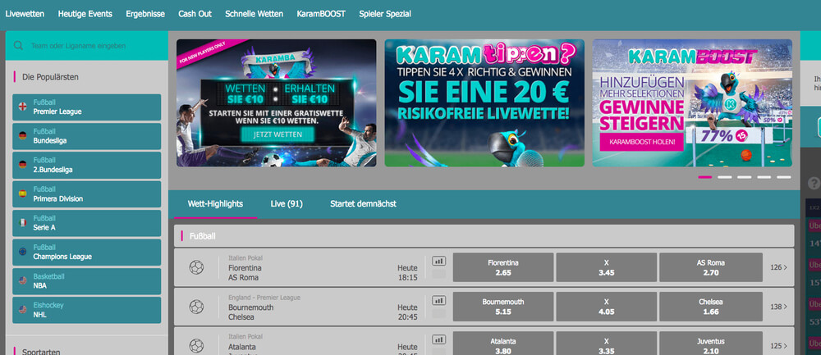Click football icon in Atalanta row
The height and width of the screenshot is (355, 821).
[196, 346]
